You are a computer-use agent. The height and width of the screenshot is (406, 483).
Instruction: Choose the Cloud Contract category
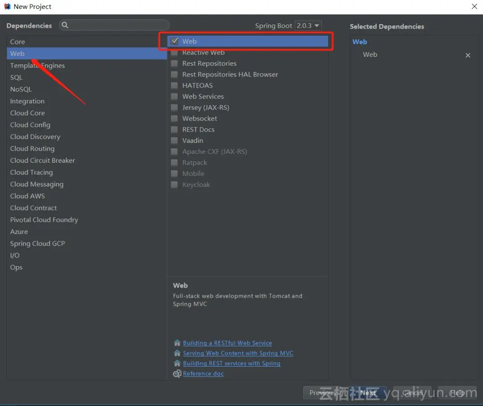[x=87, y=208]
